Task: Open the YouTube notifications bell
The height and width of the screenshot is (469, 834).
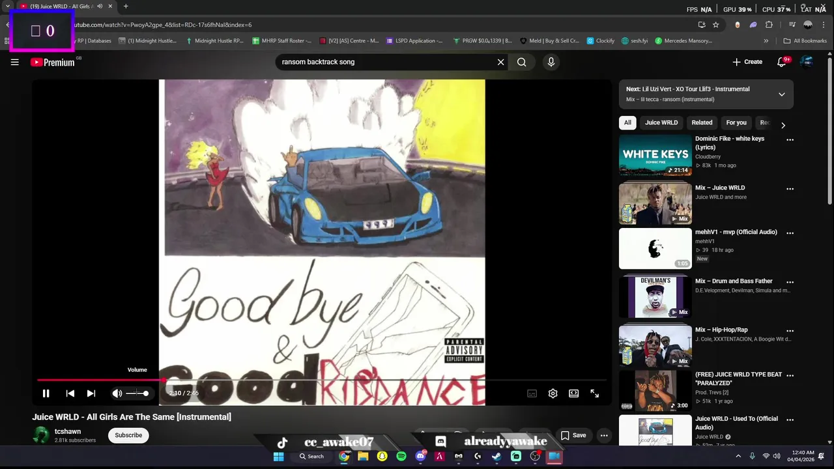Action: [x=782, y=62]
